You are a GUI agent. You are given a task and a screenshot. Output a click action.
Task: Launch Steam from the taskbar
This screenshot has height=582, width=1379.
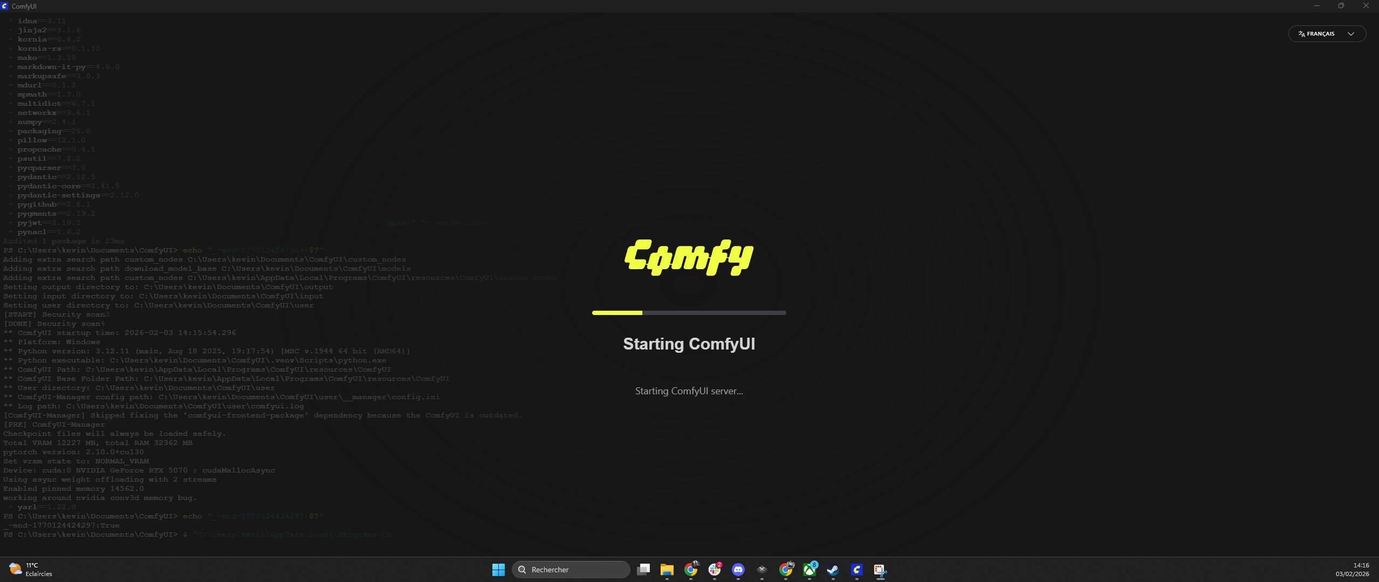click(833, 570)
